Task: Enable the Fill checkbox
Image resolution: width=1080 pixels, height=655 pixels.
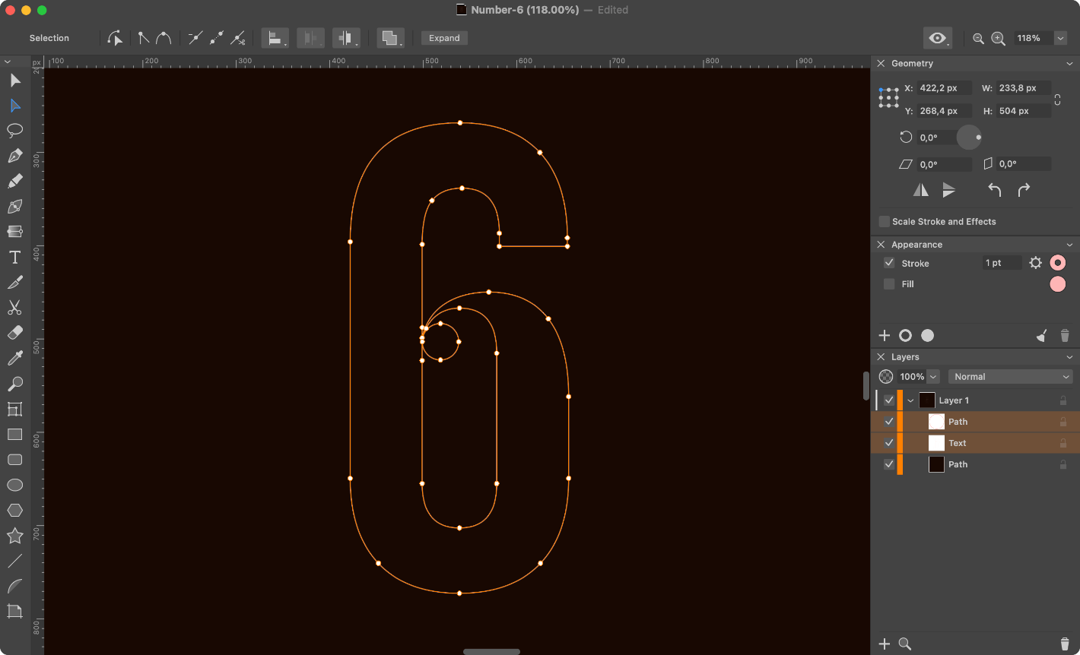Action: click(x=889, y=284)
